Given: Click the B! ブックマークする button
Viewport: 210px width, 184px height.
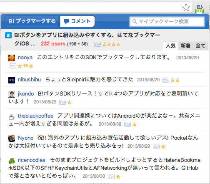Looking at the screenshot, I should (x=32, y=21).
